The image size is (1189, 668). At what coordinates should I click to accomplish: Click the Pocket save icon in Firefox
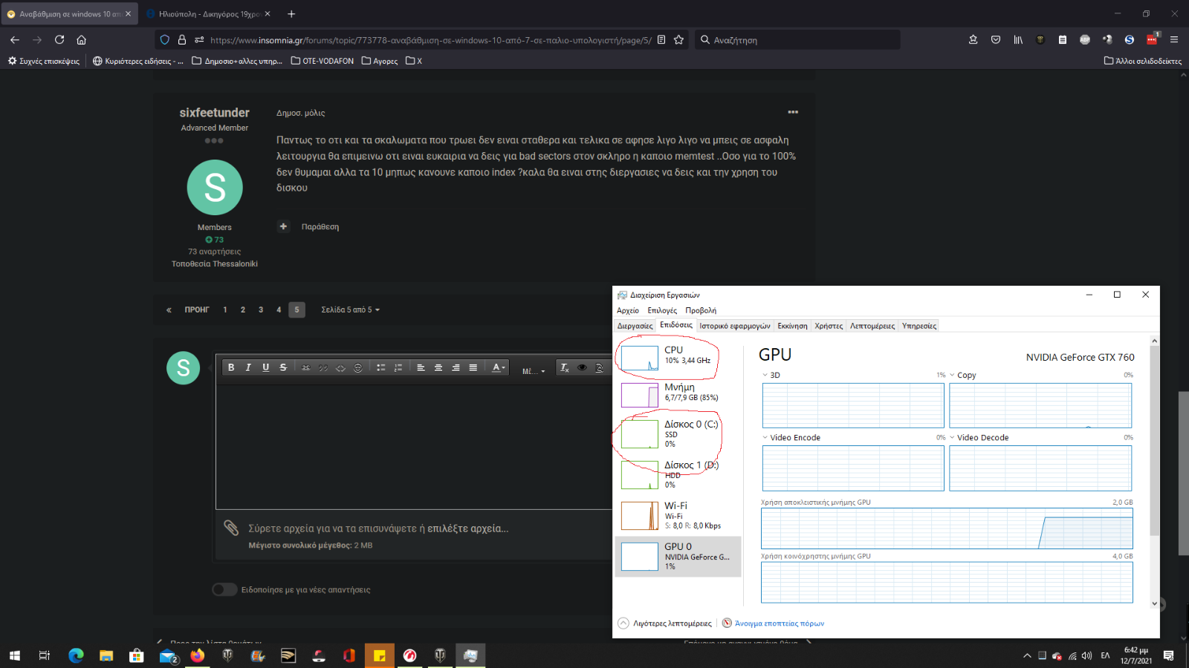point(996,40)
